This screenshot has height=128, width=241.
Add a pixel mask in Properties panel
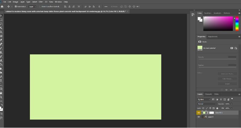[232, 48]
